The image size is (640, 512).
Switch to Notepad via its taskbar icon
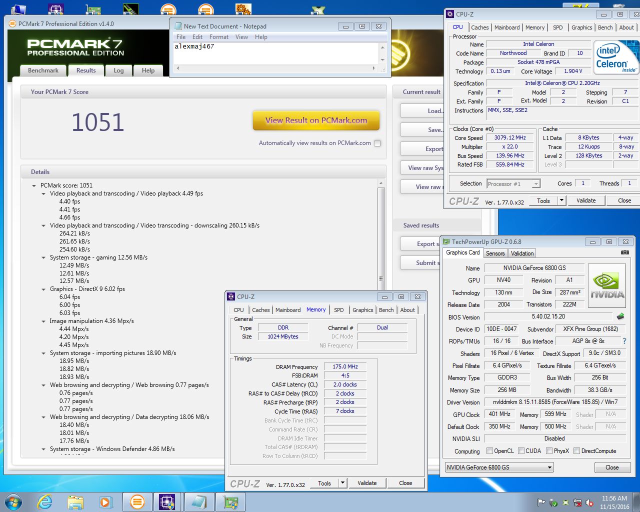pyautogui.click(x=198, y=502)
